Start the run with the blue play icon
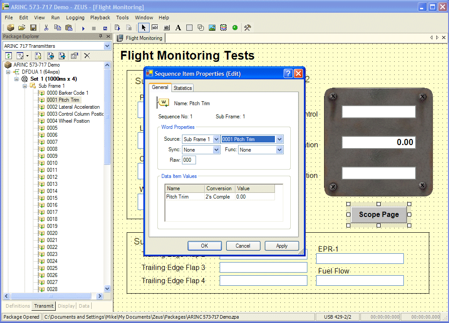 [x=83, y=28]
